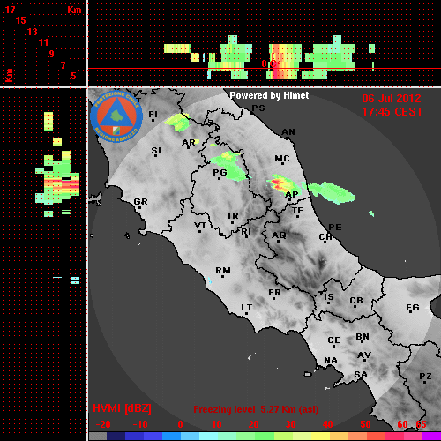Click the '-10' value on dBZ scale

140,424
